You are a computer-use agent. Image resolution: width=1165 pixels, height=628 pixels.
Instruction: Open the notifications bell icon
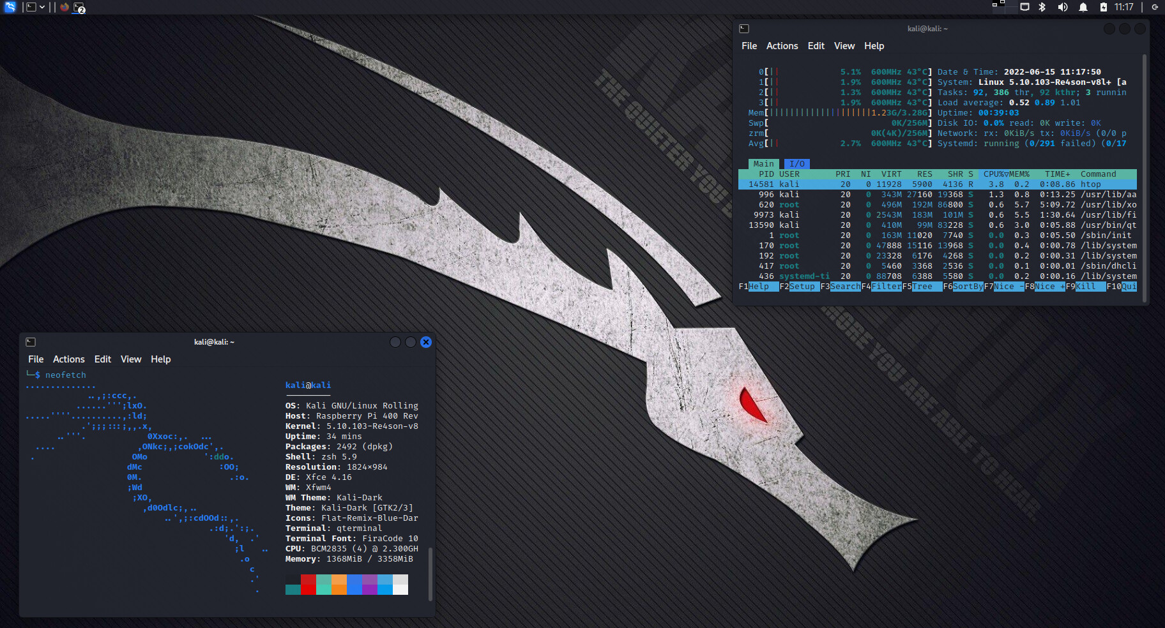pos(1083,7)
